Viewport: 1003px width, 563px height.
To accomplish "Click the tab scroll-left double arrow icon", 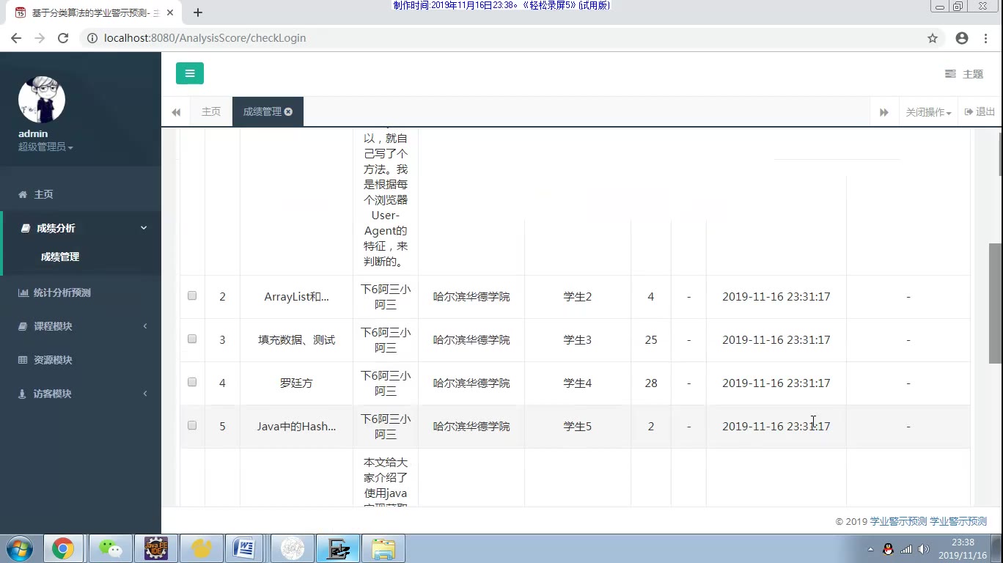I will [x=176, y=112].
